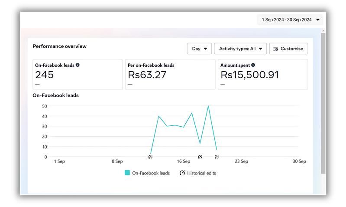This screenshot has height=207, width=346.
Task: Click the teal On-Facebook leads legend swatch
Action: tap(127, 173)
